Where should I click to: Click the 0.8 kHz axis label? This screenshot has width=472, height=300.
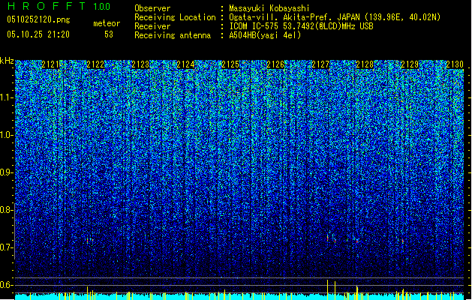(6, 210)
